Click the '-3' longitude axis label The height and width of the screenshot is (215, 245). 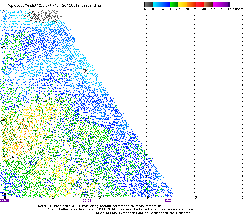click(x=195, y=198)
